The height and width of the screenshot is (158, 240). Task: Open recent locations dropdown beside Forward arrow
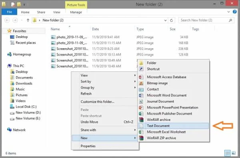pyautogui.click(x=22, y=20)
